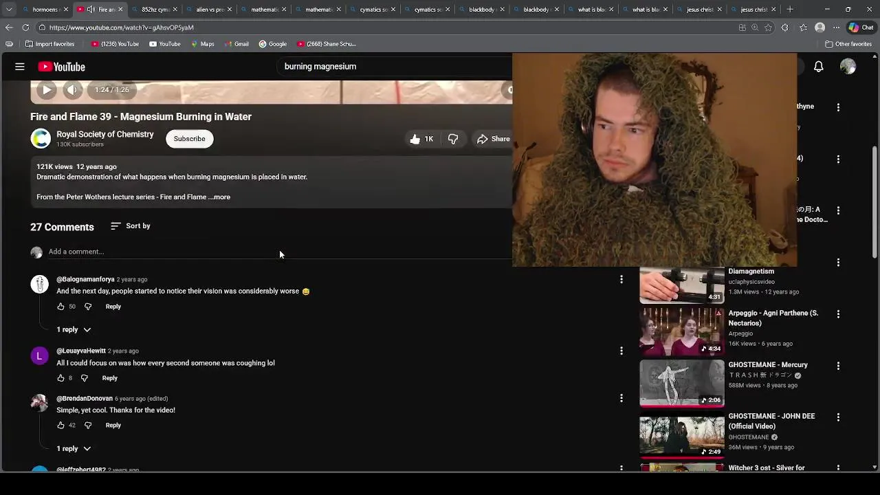Open the Arpeggio - Agni Parthene video thumbnail
The width and height of the screenshot is (880, 495).
click(x=682, y=331)
